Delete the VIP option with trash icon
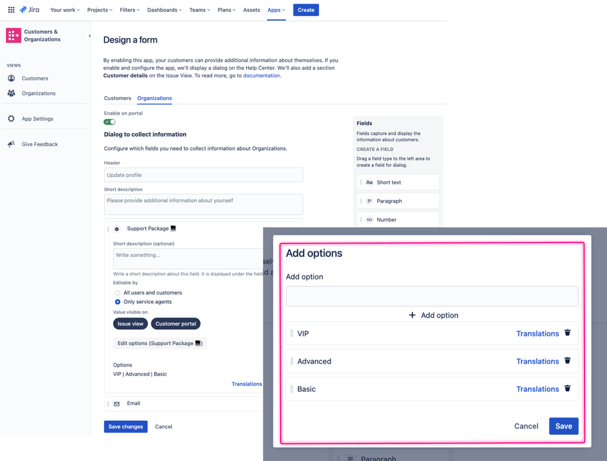Image resolution: width=607 pixels, height=461 pixels. pos(568,333)
